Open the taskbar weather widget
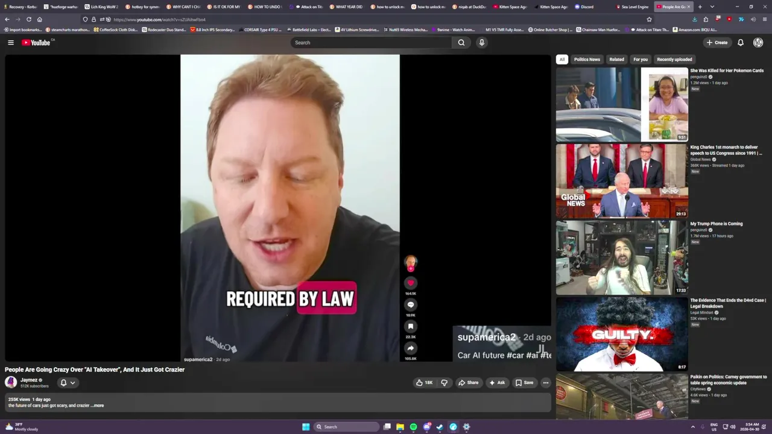This screenshot has height=434, width=772. (x=22, y=427)
